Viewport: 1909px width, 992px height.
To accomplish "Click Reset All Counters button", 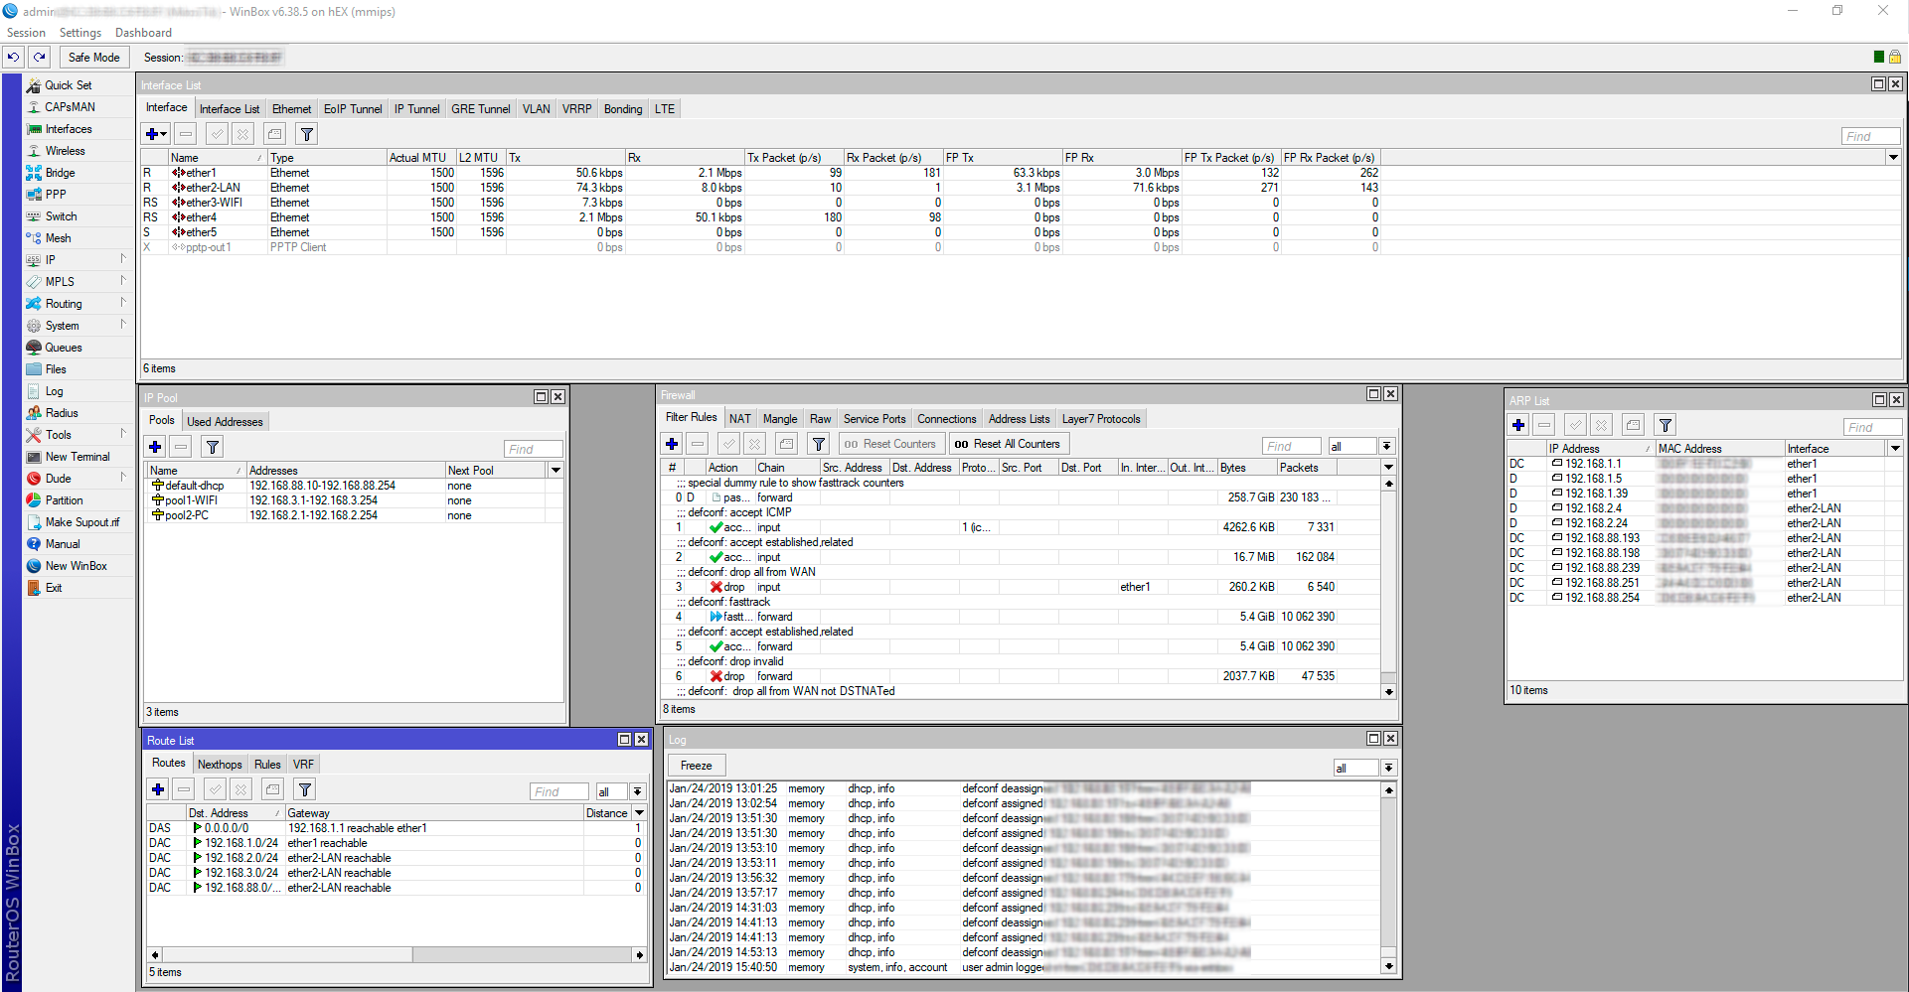I will pos(1008,444).
